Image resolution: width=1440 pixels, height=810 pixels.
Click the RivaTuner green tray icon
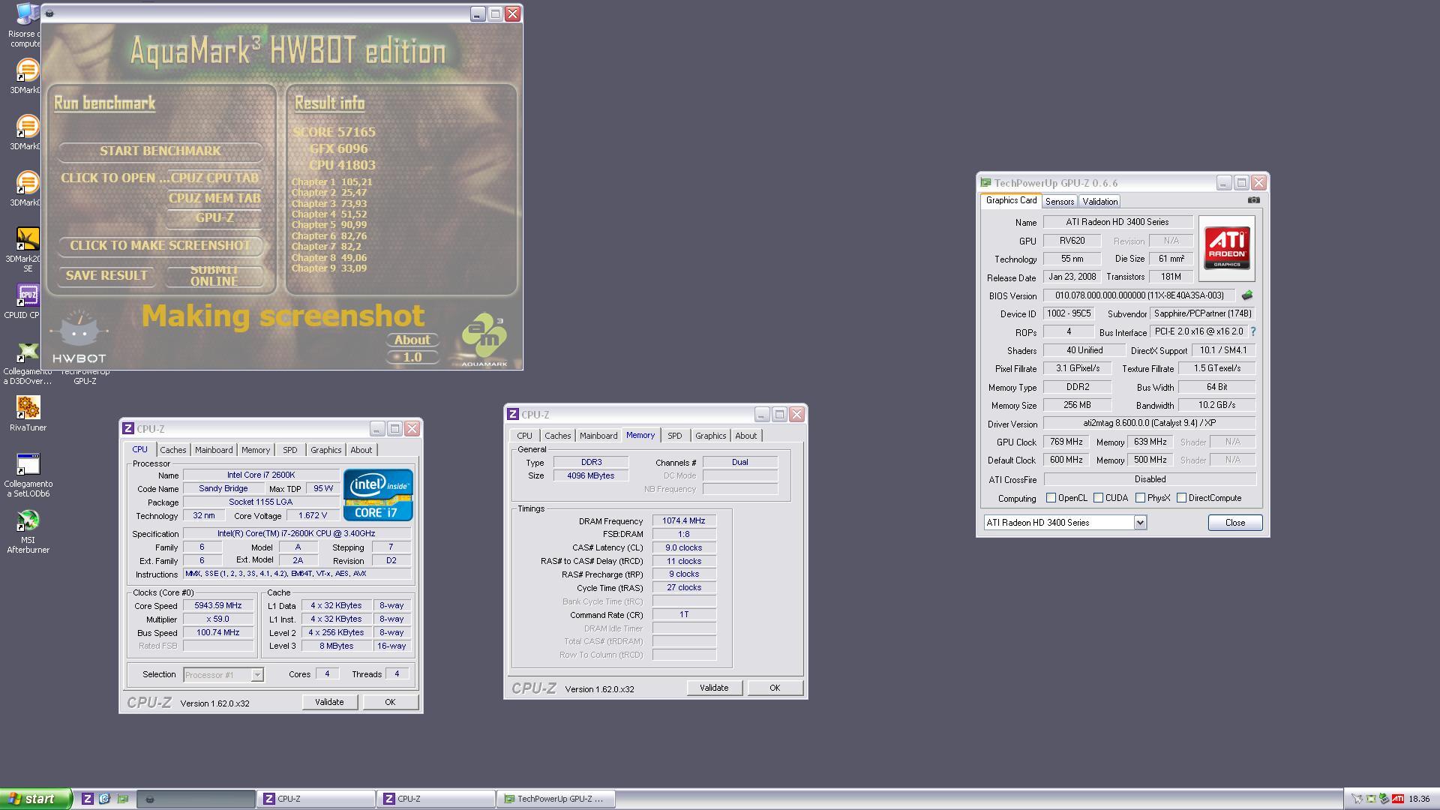[1384, 799]
